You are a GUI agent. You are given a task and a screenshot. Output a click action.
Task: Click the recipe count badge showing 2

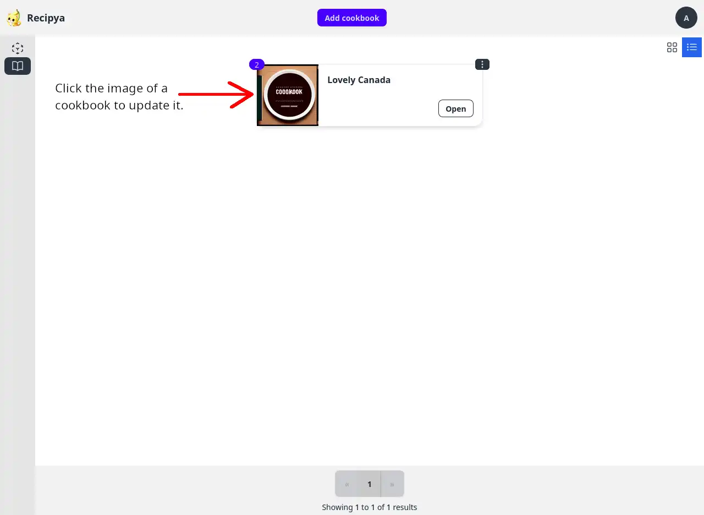(257, 64)
